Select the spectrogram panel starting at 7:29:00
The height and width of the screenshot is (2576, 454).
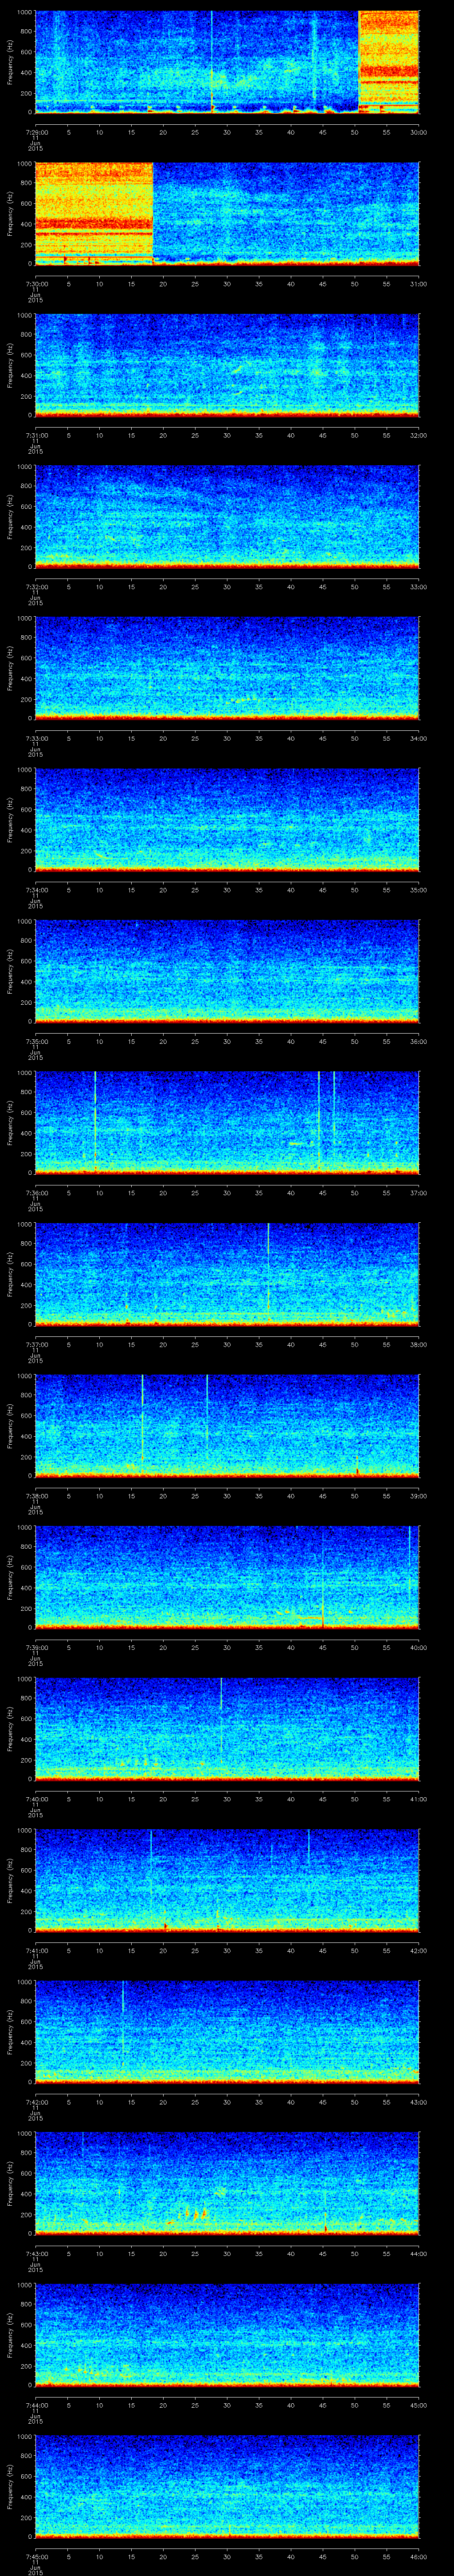tap(227, 62)
